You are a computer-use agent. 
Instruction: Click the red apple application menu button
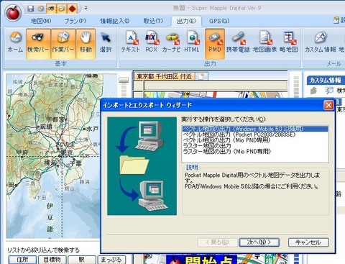click(x=13, y=12)
